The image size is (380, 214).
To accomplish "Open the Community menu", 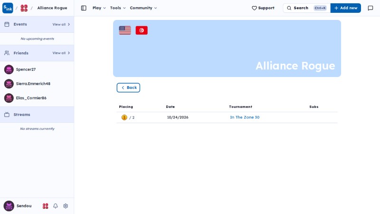I will click(143, 8).
